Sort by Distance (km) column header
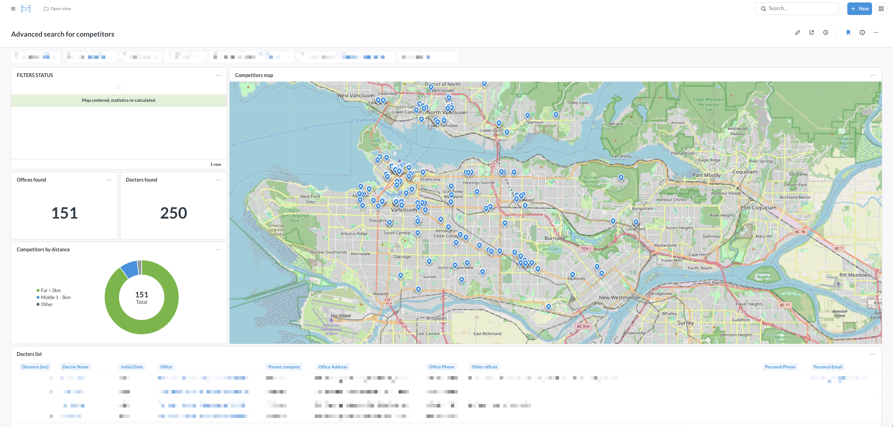 (x=35, y=367)
